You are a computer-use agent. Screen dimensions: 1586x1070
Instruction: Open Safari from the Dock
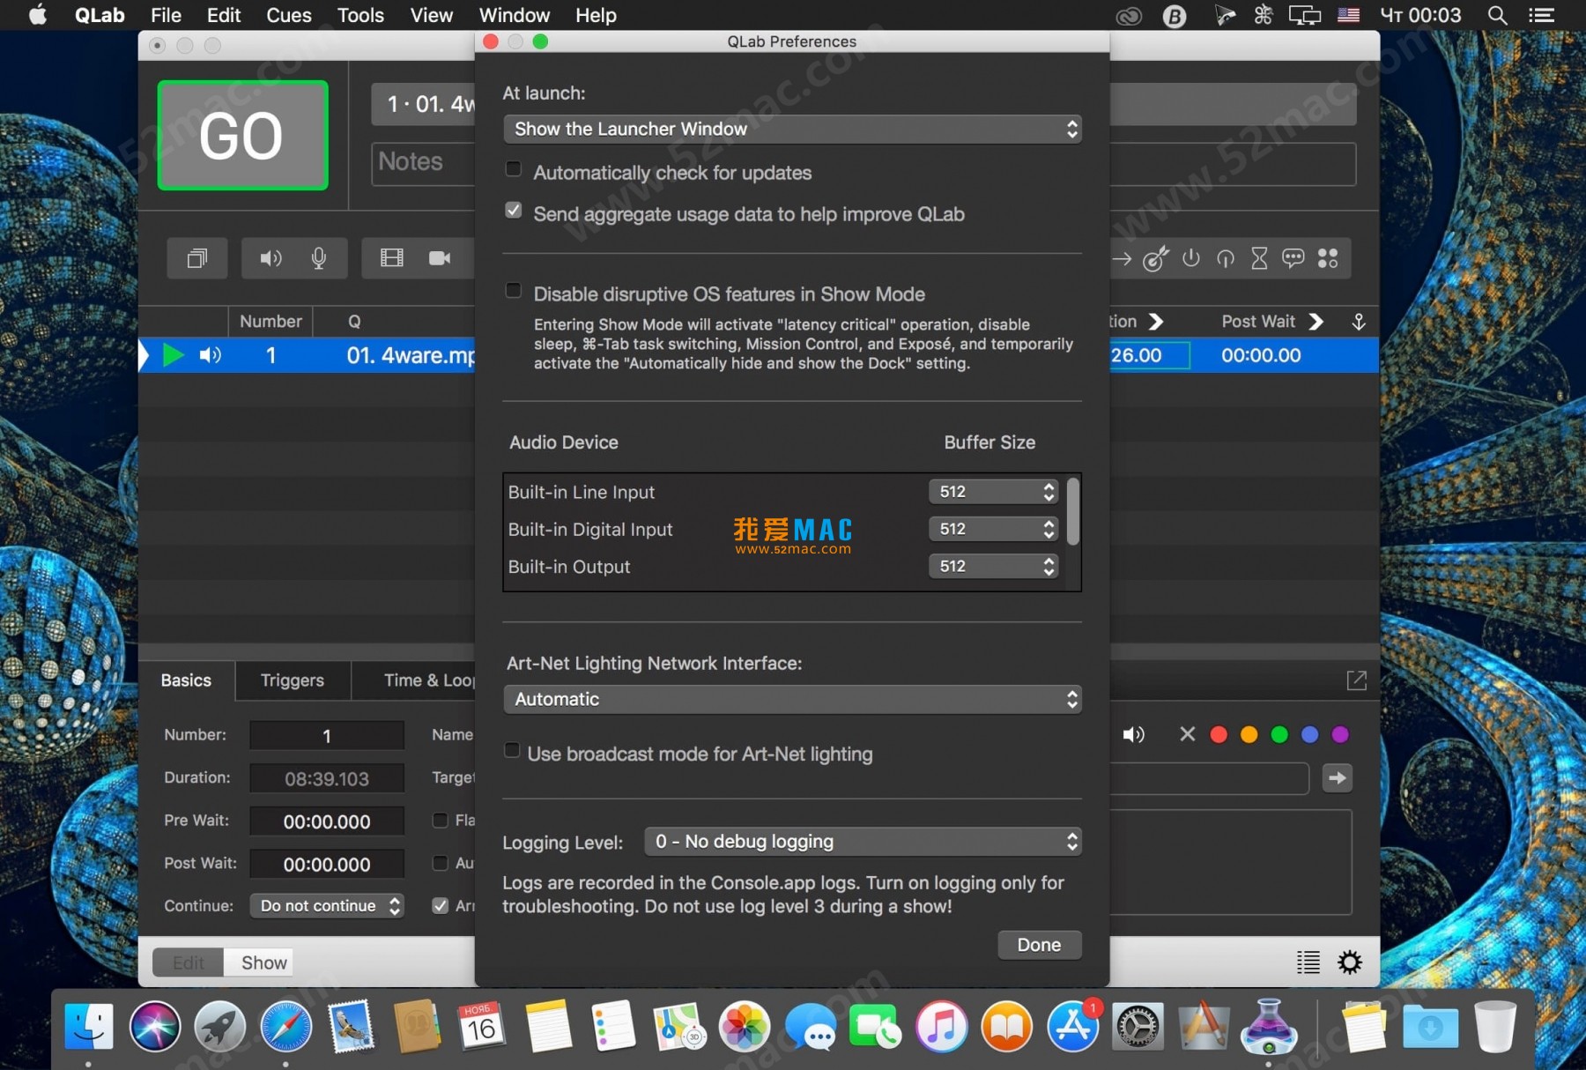(x=285, y=1027)
